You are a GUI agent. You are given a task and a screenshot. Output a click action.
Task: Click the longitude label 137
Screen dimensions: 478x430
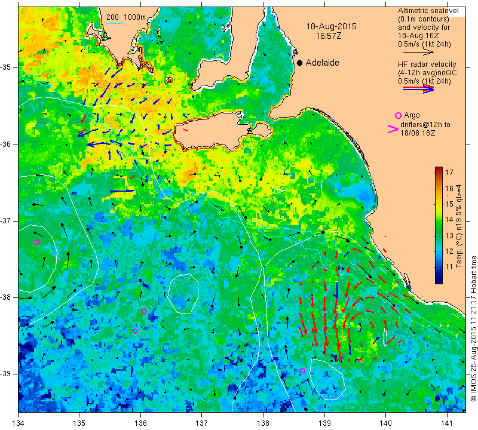pyautogui.click(x=202, y=423)
